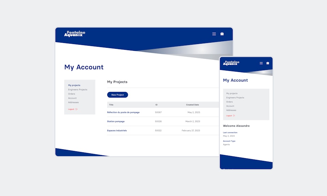Click the Fontaine Aquanox logo in mobile view
327x196 pixels.
click(231, 63)
